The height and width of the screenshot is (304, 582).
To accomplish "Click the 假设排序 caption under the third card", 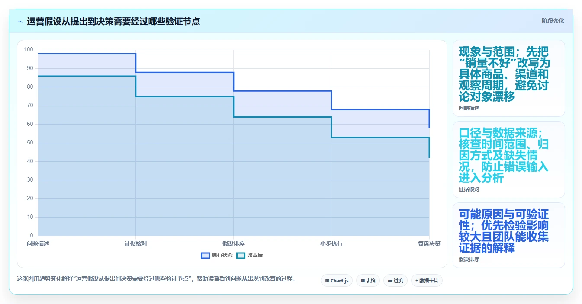I will tap(469, 259).
